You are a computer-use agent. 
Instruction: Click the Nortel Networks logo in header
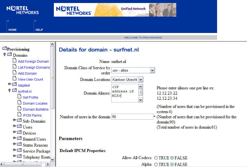tap(23, 10)
